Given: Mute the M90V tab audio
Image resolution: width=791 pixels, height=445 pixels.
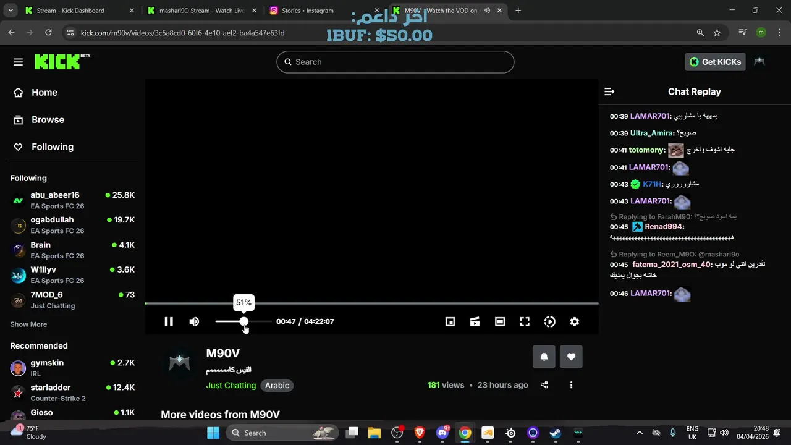Looking at the screenshot, I should tap(487, 11).
